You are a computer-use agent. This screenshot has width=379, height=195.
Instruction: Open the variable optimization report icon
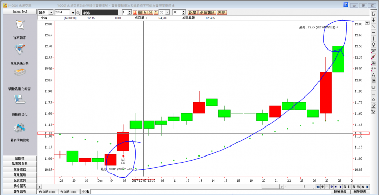(x=19, y=73)
